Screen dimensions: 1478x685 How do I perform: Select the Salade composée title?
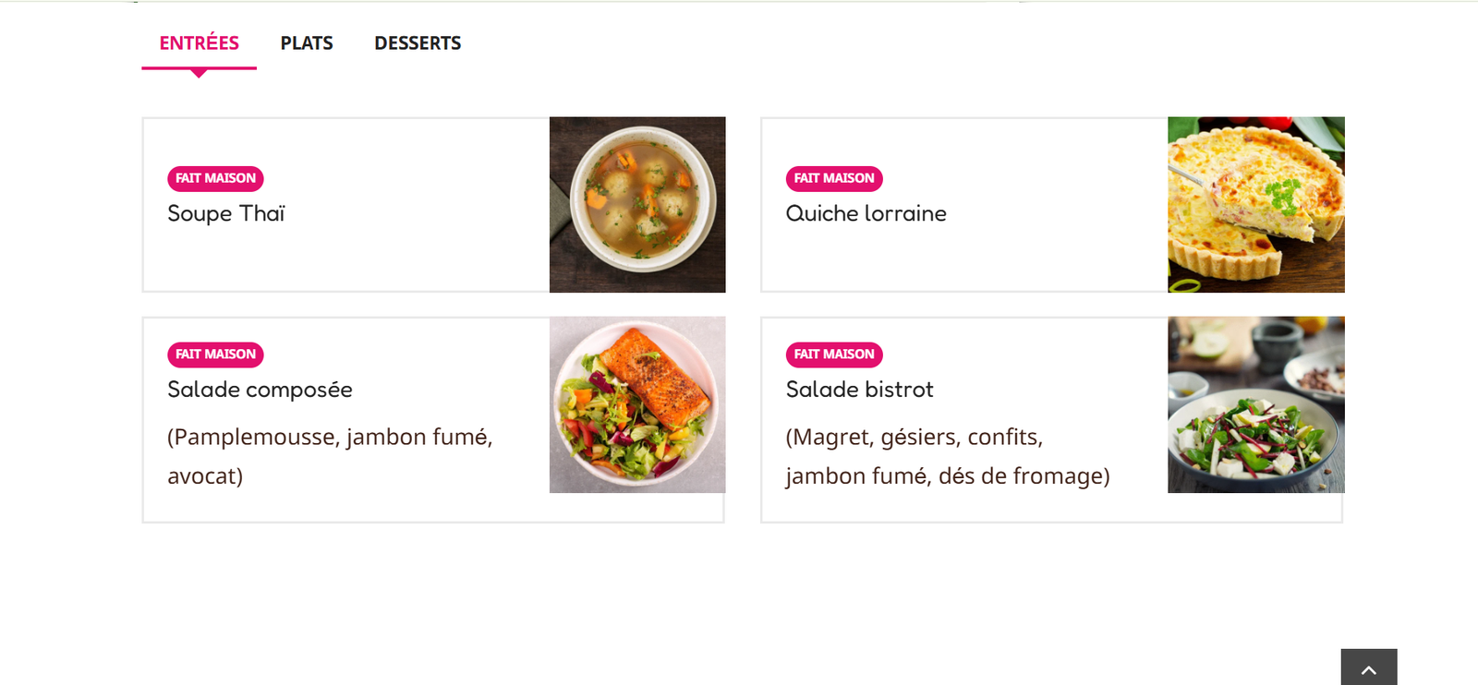pyautogui.click(x=260, y=390)
